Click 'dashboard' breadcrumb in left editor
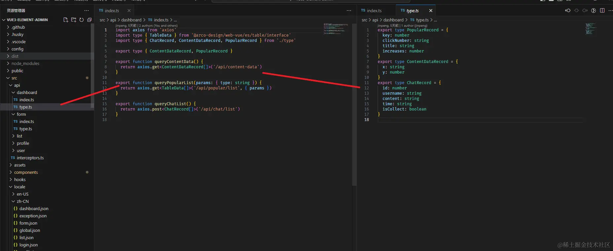The image size is (613, 251). 131,20
